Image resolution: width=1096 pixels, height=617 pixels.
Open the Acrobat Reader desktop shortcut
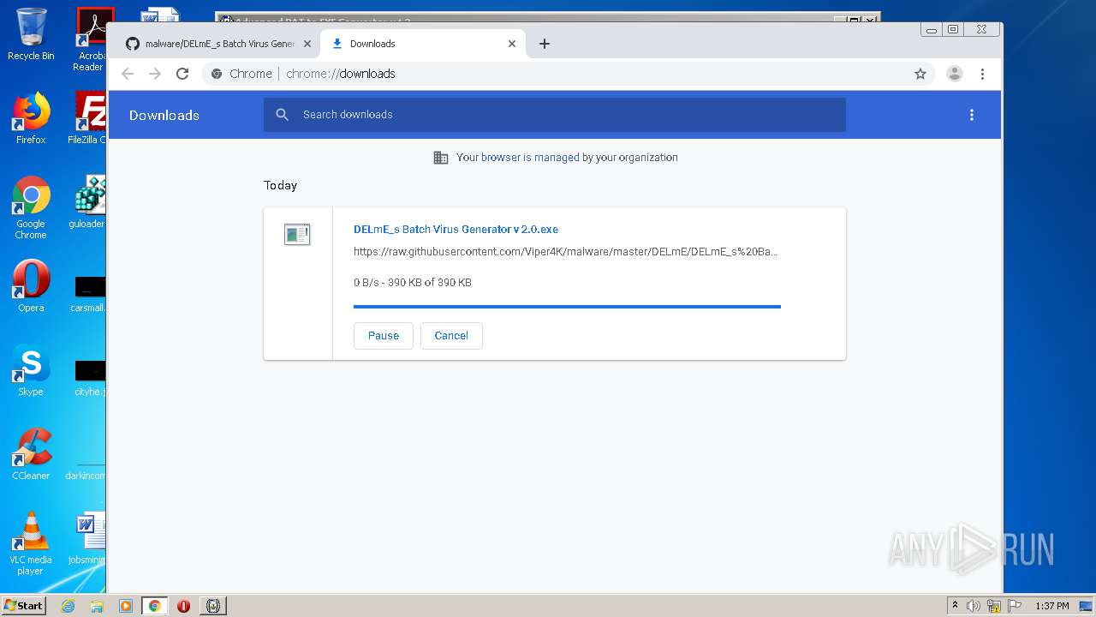tap(90, 39)
